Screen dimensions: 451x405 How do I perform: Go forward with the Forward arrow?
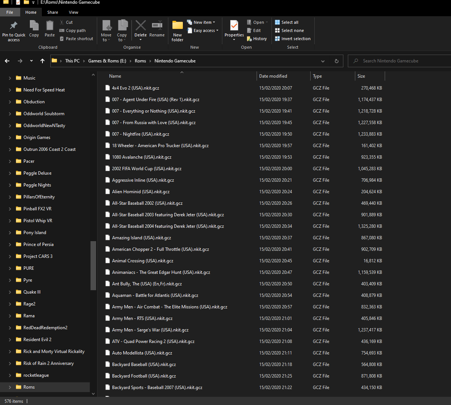pyautogui.click(x=20, y=61)
